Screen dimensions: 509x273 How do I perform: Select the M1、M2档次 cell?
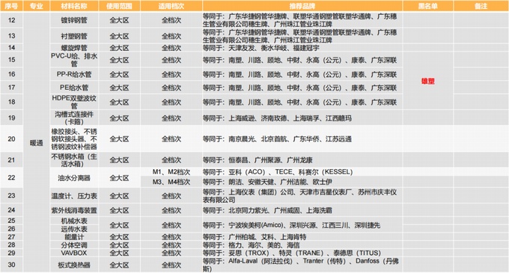point(171,172)
